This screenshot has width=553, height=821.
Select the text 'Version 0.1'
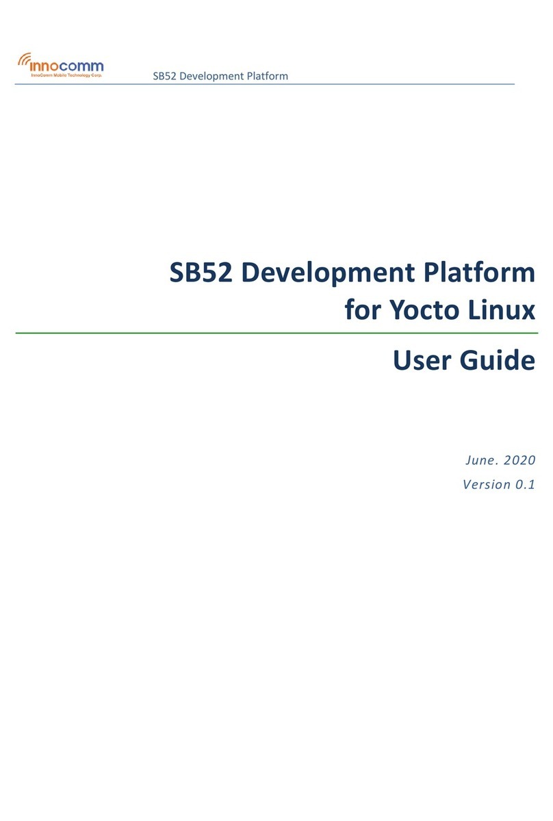498,484
